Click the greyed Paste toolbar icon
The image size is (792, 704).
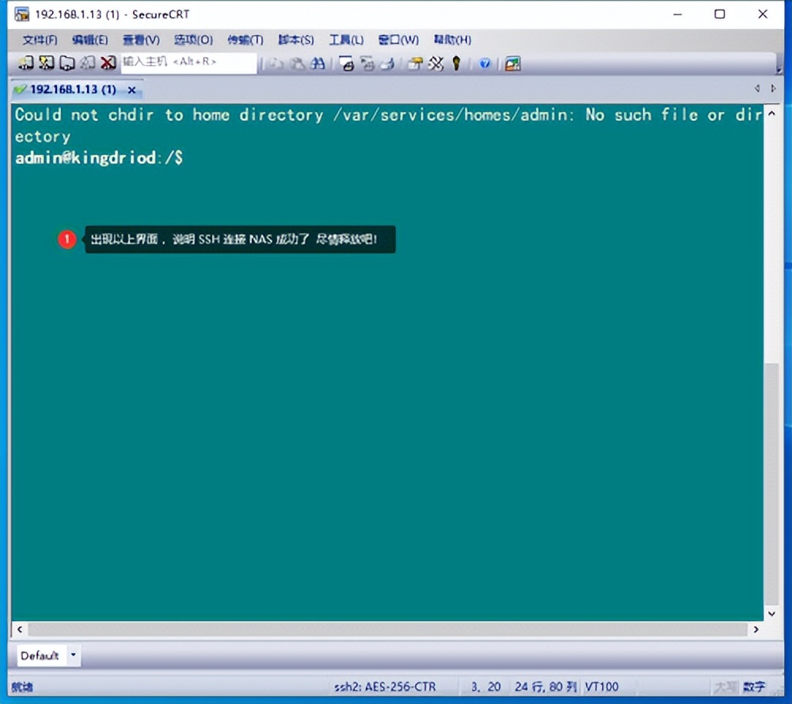click(x=297, y=63)
